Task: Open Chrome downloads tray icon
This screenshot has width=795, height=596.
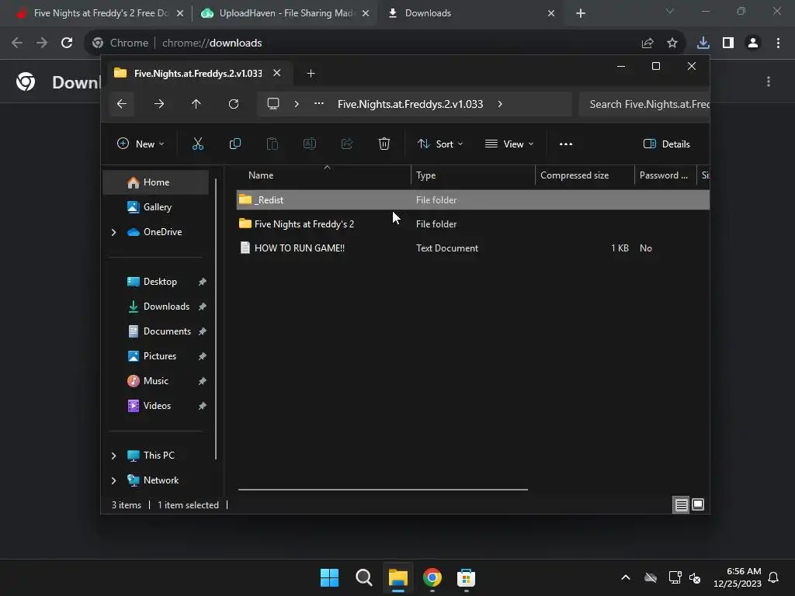Action: click(703, 43)
